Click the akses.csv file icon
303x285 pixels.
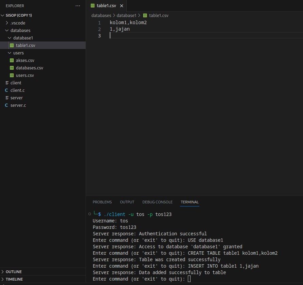[x=12, y=60]
